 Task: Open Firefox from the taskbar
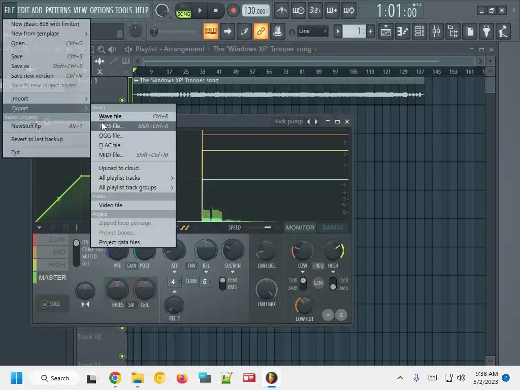pyautogui.click(x=182, y=378)
